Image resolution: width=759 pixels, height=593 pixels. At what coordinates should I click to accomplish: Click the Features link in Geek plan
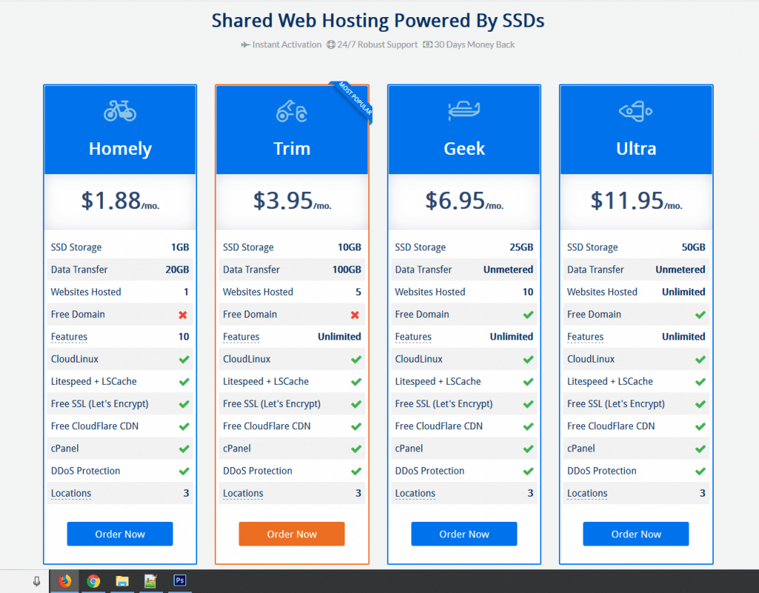[414, 337]
